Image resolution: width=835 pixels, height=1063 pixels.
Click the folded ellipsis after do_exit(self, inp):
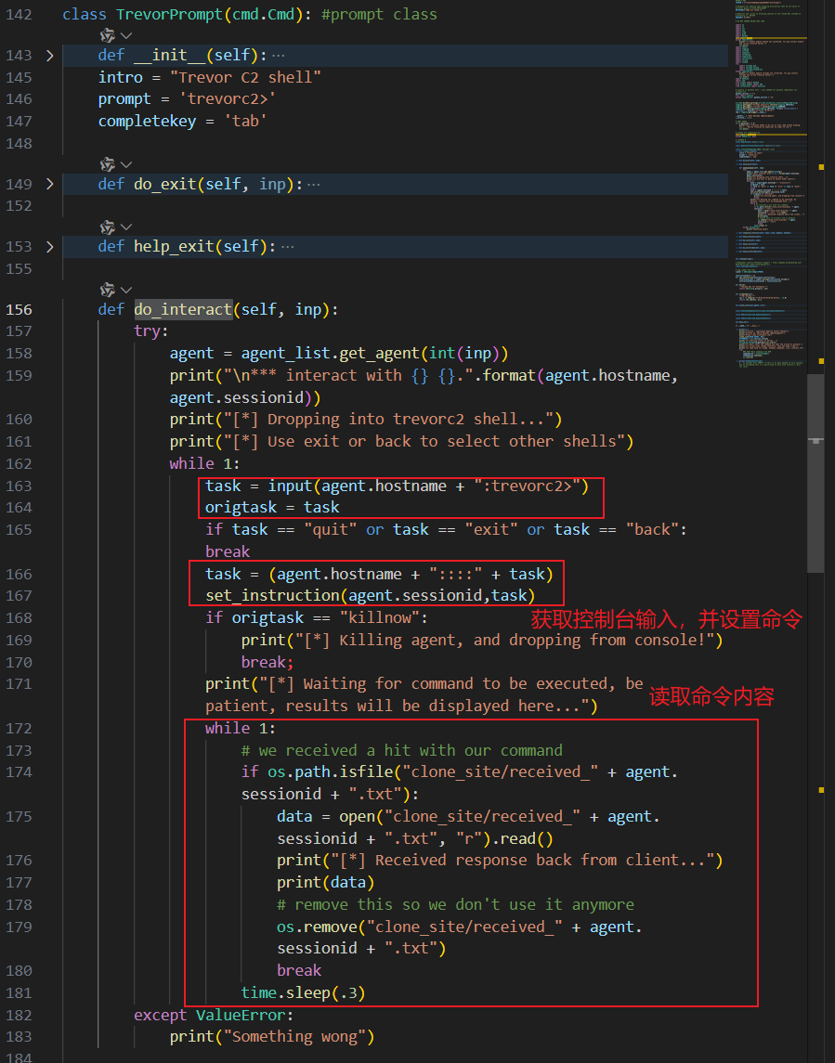[313, 184]
